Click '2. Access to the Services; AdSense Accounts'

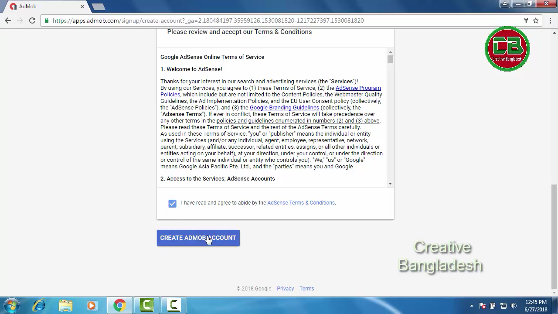[218, 179]
